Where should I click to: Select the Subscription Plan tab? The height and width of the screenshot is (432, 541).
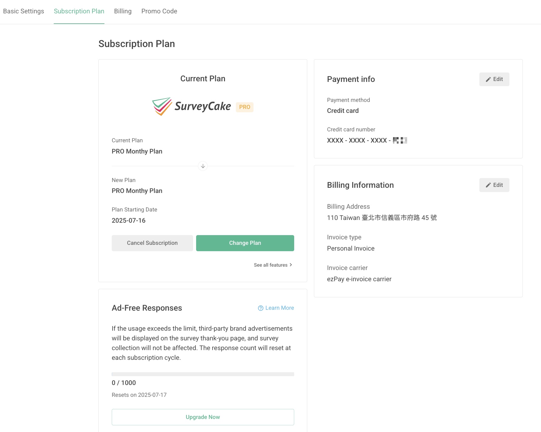tap(79, 11)
